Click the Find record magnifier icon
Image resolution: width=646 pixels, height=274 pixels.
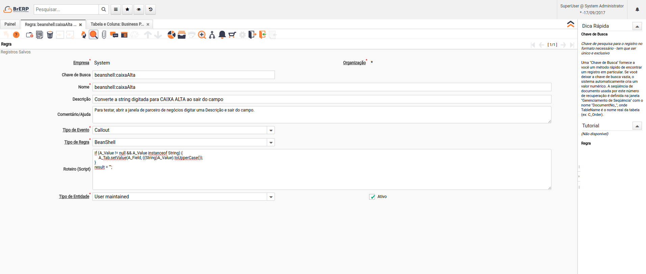click(94, 35)
